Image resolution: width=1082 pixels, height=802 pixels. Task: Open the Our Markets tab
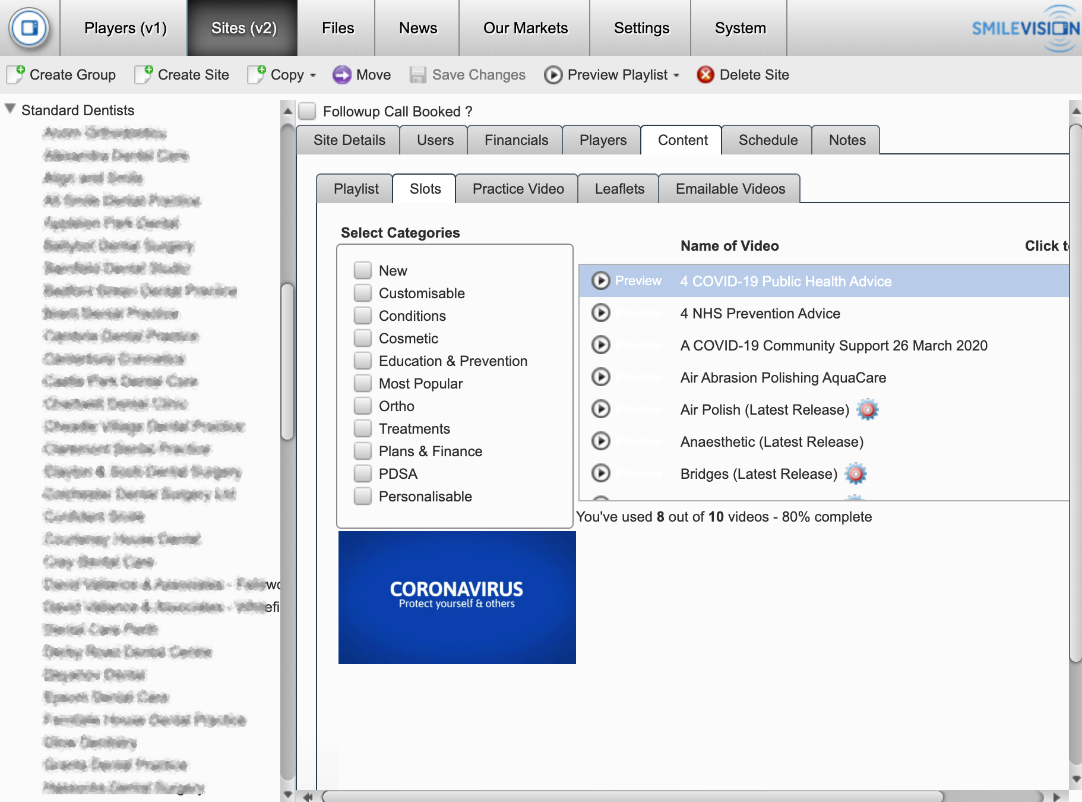click(526, 28)
